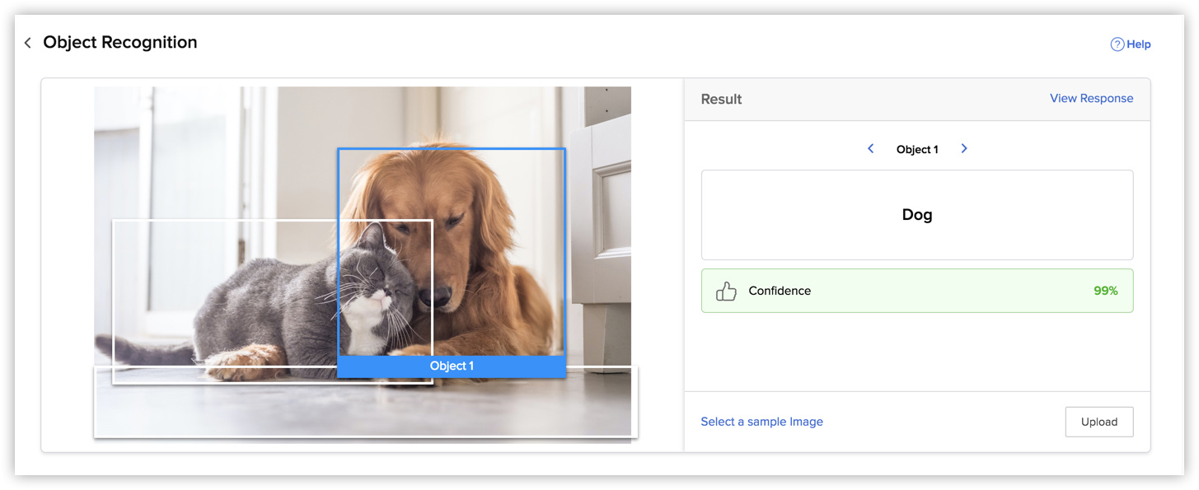This screenshot has width=1199, height=490.
Task: Select the Object 1 label on the dog
Action: tap(452, 366)
